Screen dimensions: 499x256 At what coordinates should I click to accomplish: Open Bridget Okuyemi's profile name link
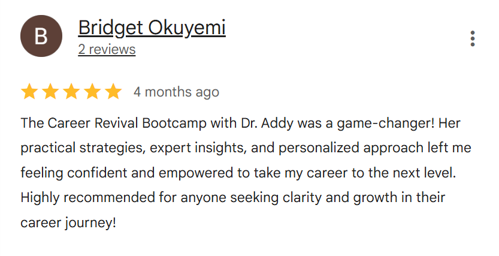click(x=152, y=28)
